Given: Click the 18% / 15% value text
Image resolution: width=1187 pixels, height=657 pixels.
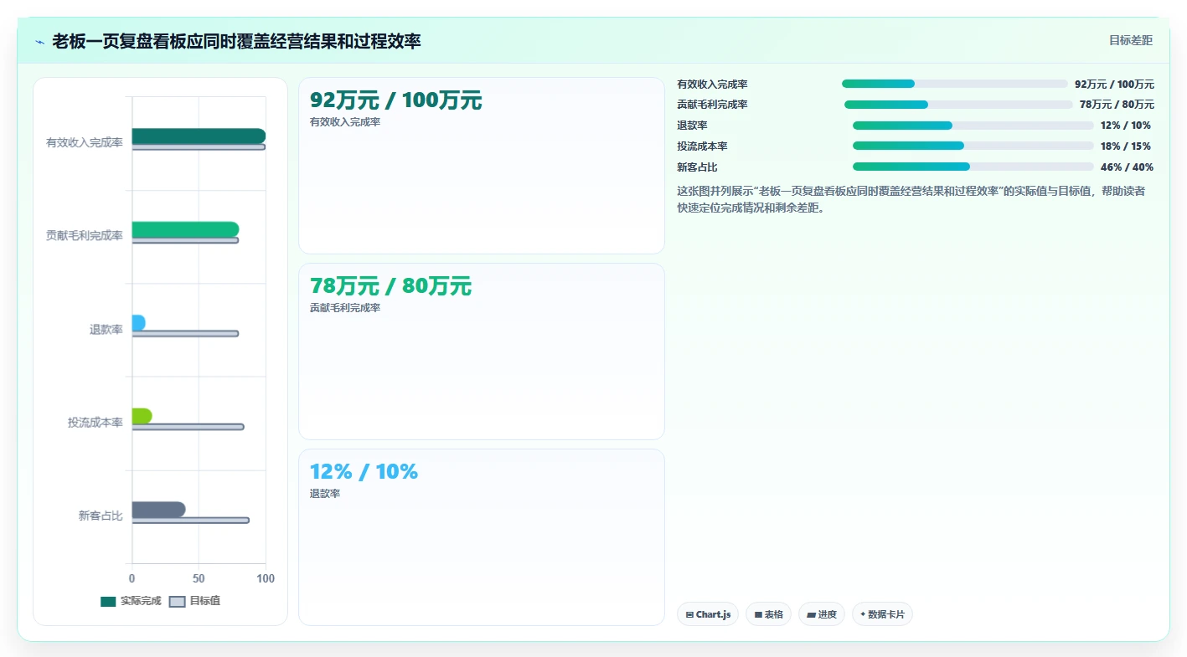Looking at the screenshot, I should click(1126, 146).
